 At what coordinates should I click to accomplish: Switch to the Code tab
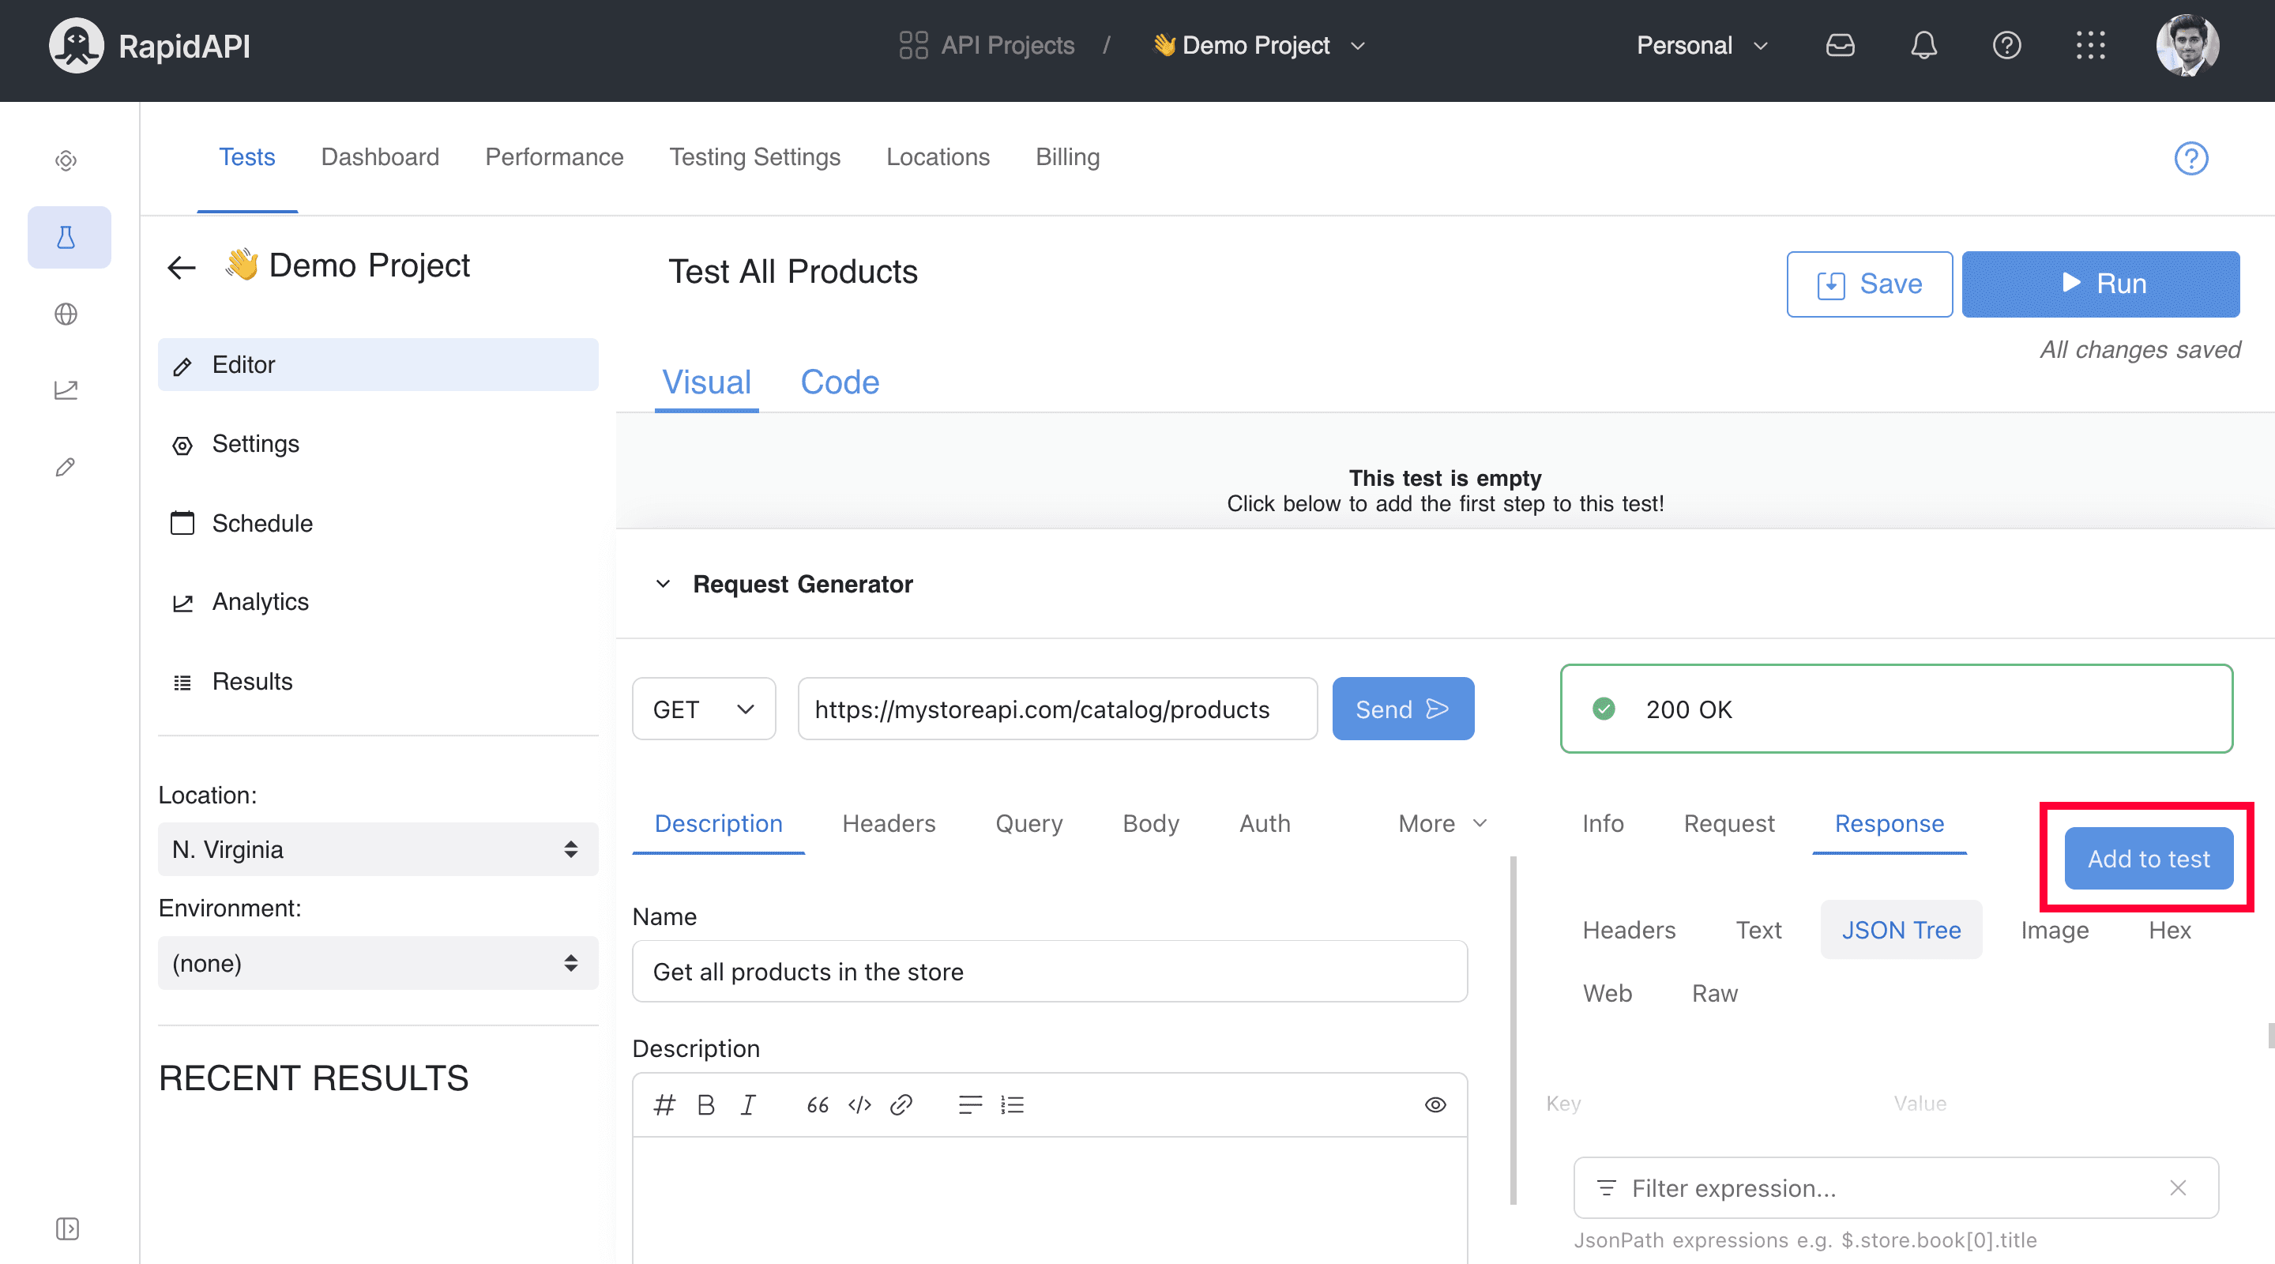(x=840, y=380)
